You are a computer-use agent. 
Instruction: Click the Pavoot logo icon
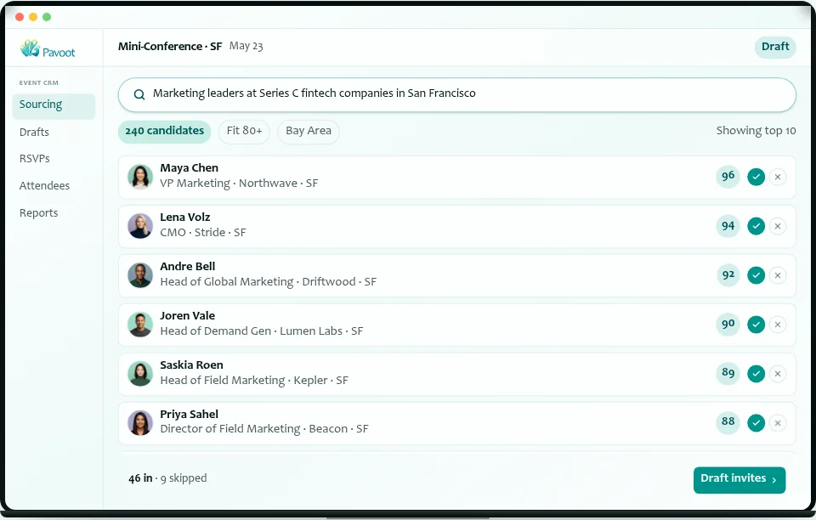click(x=31, y=48)
